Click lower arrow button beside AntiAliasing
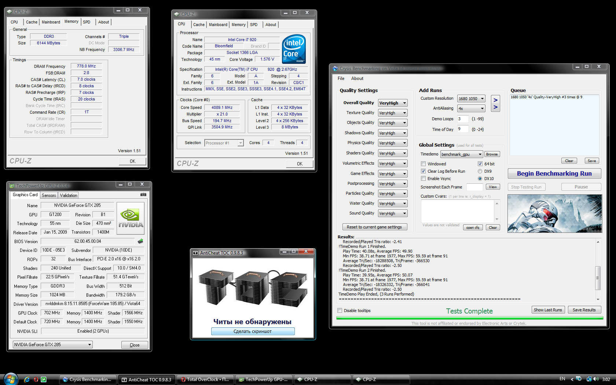This screenshot has height=385, width=616. coord(495,107)
